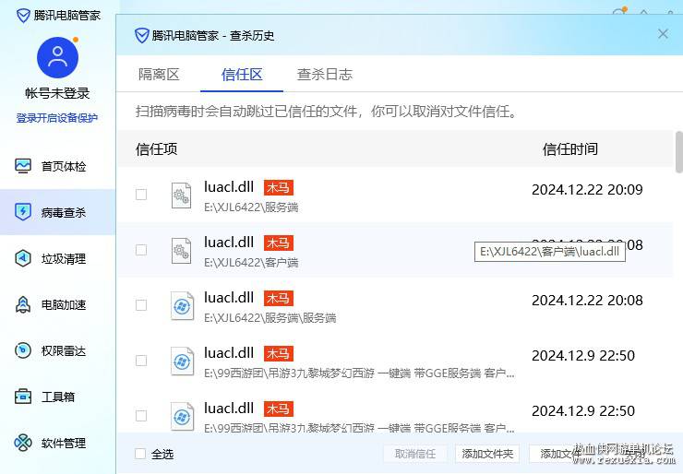
Task: Click the trust list scrollbar thumb
Action: pos(679,152)
